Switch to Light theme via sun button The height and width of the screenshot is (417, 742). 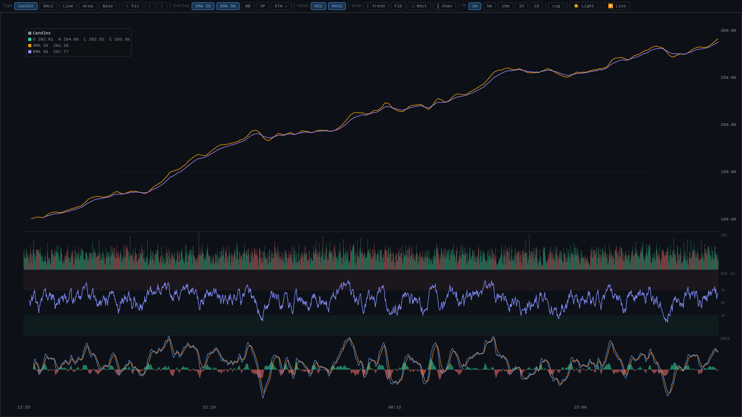point(584,6)
